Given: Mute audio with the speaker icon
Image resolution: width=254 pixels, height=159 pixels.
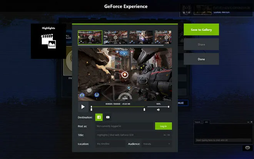Looking at the screenshot, I should click(158, 110).
